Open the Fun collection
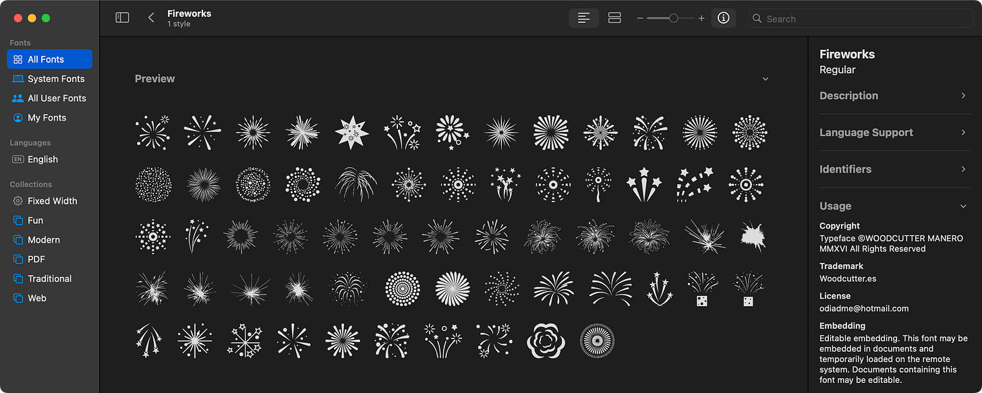This screenshot has width=982, height=393. (x=49, y=220)
